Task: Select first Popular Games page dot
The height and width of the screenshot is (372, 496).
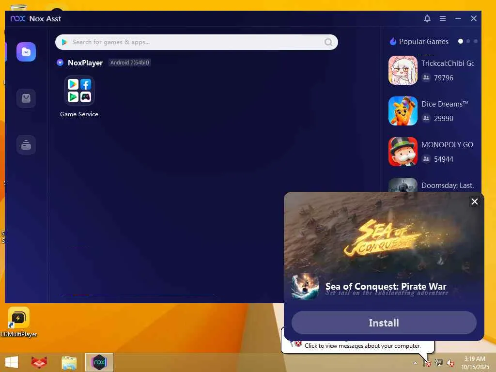Action: (461, 41)
